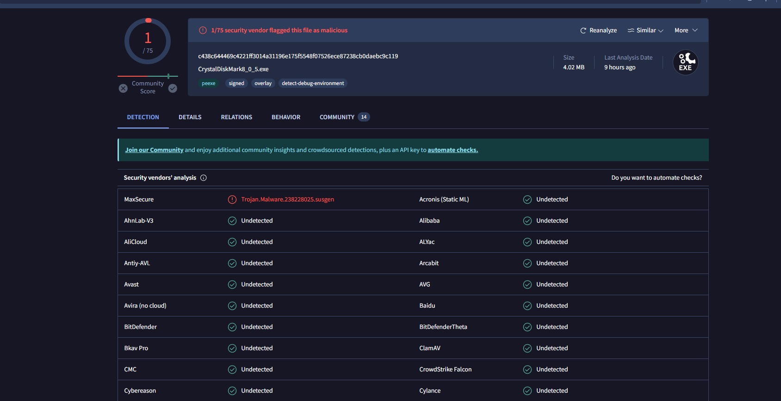This screenshot has height=401, width=781.
Task: Click the CrowdStrike Falcon vendor name
Action: 446,370
